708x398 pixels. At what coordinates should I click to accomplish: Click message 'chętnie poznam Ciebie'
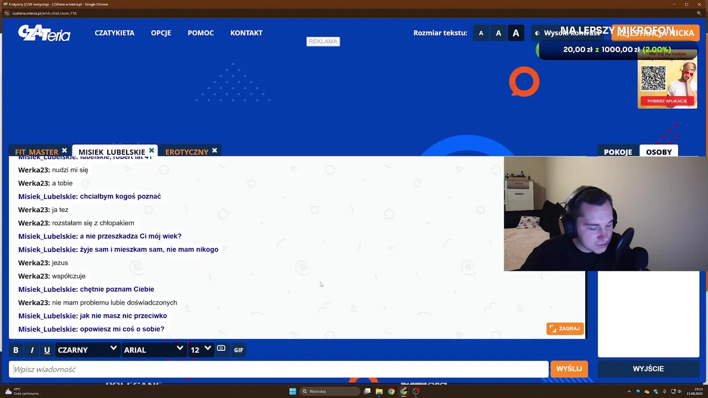click(x=117, y=289)
